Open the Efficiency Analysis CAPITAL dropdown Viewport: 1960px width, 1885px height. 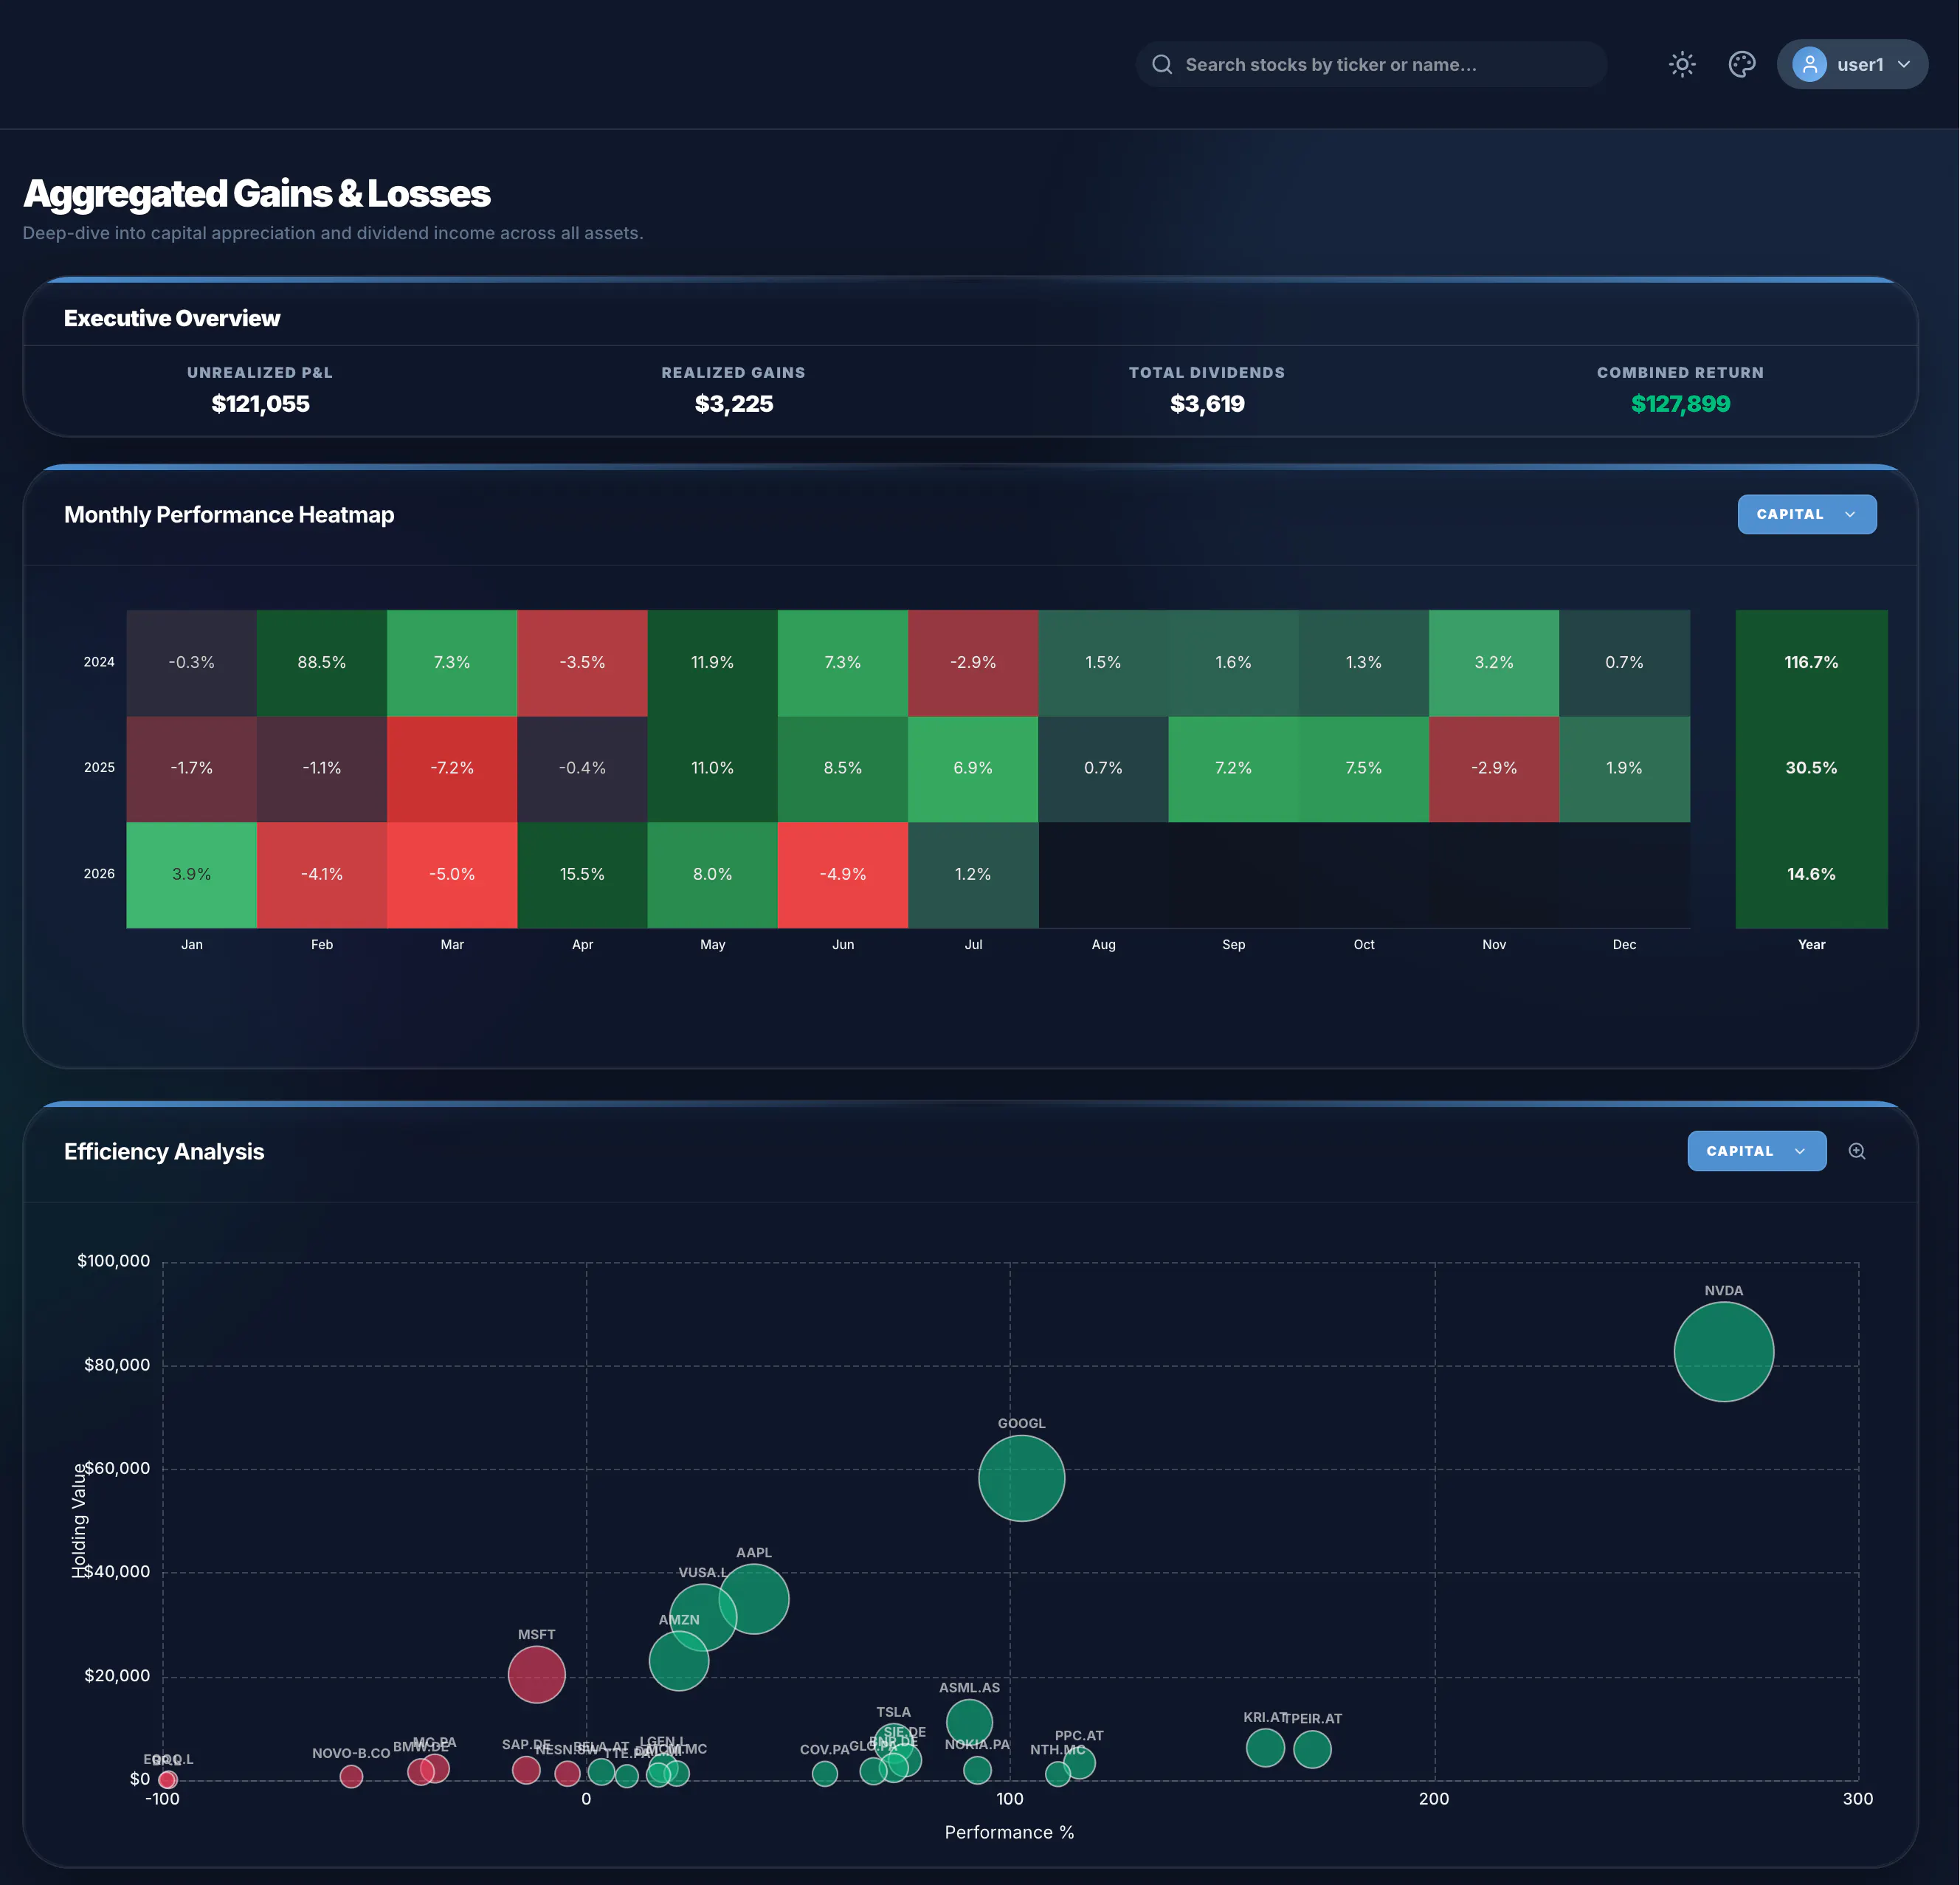pyautogui.click(x=1756, y=1151)
